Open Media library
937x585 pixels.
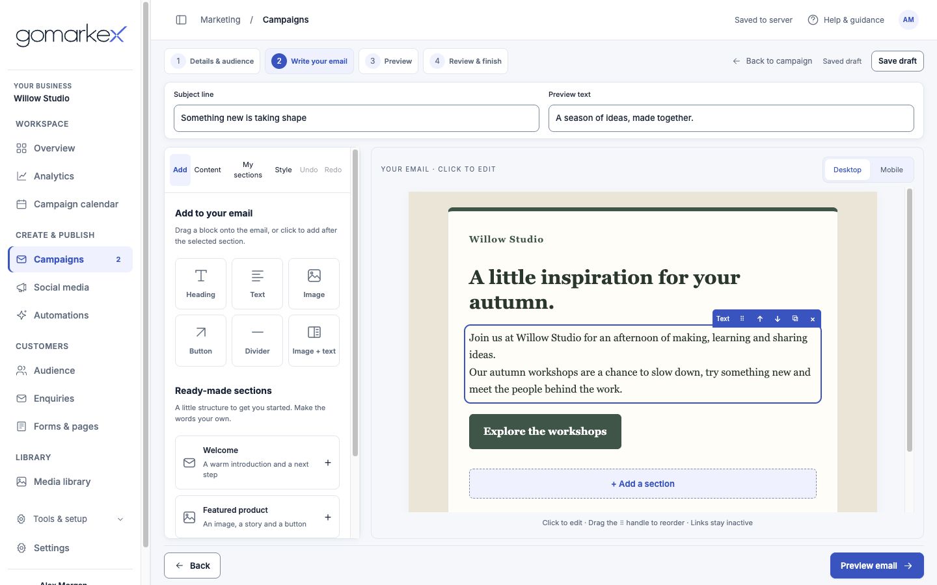click(70, 482)
